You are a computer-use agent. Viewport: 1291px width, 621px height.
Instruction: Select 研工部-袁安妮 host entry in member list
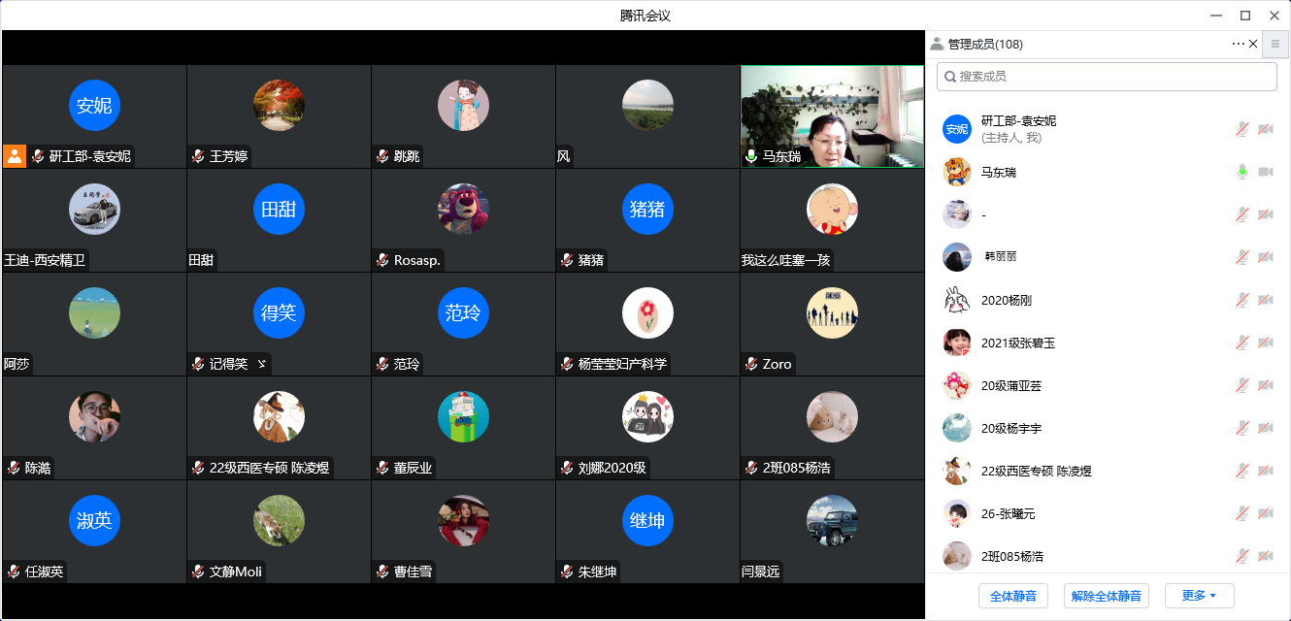(1018, 129)
